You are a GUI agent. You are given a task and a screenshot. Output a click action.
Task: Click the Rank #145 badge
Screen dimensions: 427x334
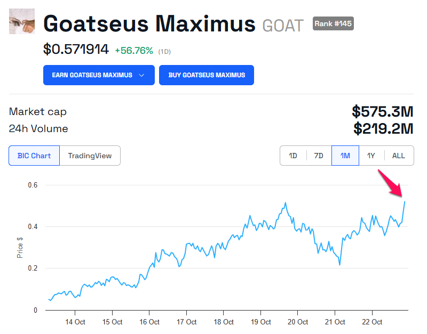coord(333,23)
